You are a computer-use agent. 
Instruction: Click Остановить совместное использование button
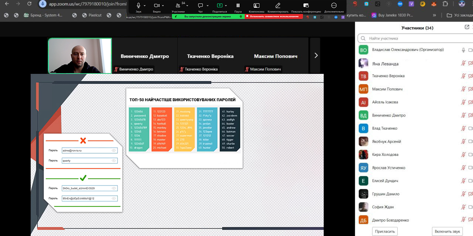pos(274,17)
